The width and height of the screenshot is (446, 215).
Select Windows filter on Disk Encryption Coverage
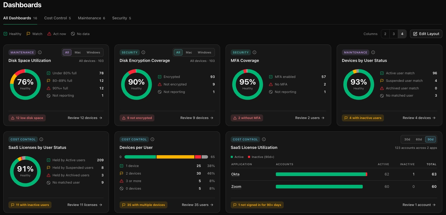click(204, 53)
